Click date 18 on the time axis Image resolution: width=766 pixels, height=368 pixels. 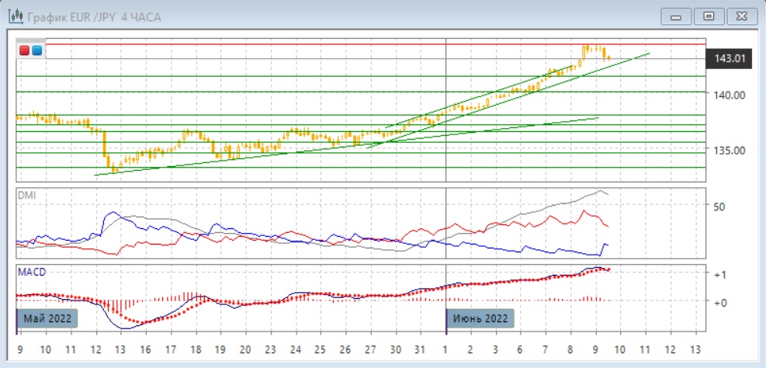pos(196,349)
